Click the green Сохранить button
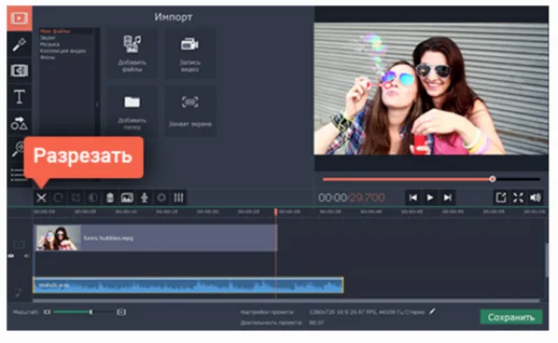 [x=511, y=317]
